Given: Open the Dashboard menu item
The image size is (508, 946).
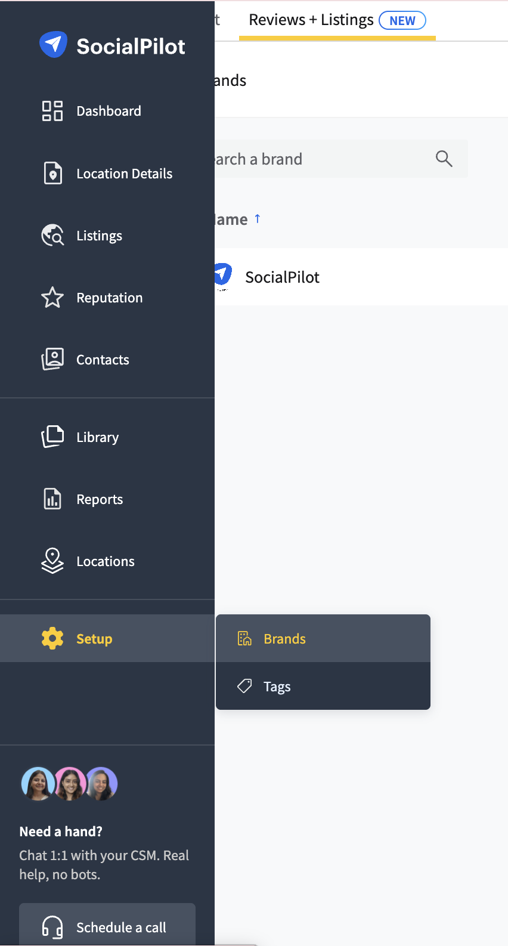Looking at the screenshot, I should click(107, 111).
